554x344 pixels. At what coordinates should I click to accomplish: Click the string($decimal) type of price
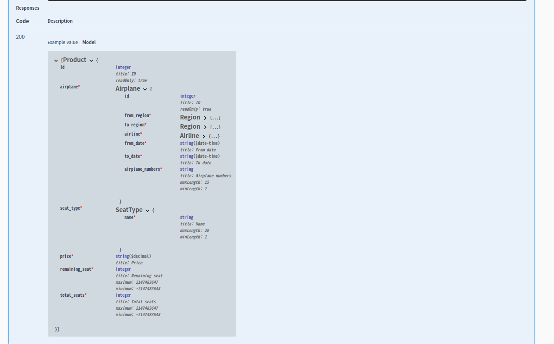pyautogui.click(x=133, y=256)
